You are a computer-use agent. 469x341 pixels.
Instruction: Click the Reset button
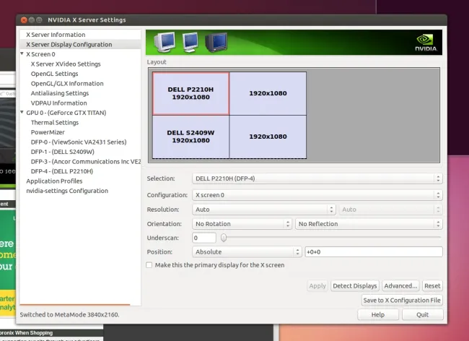coord(432,286)
